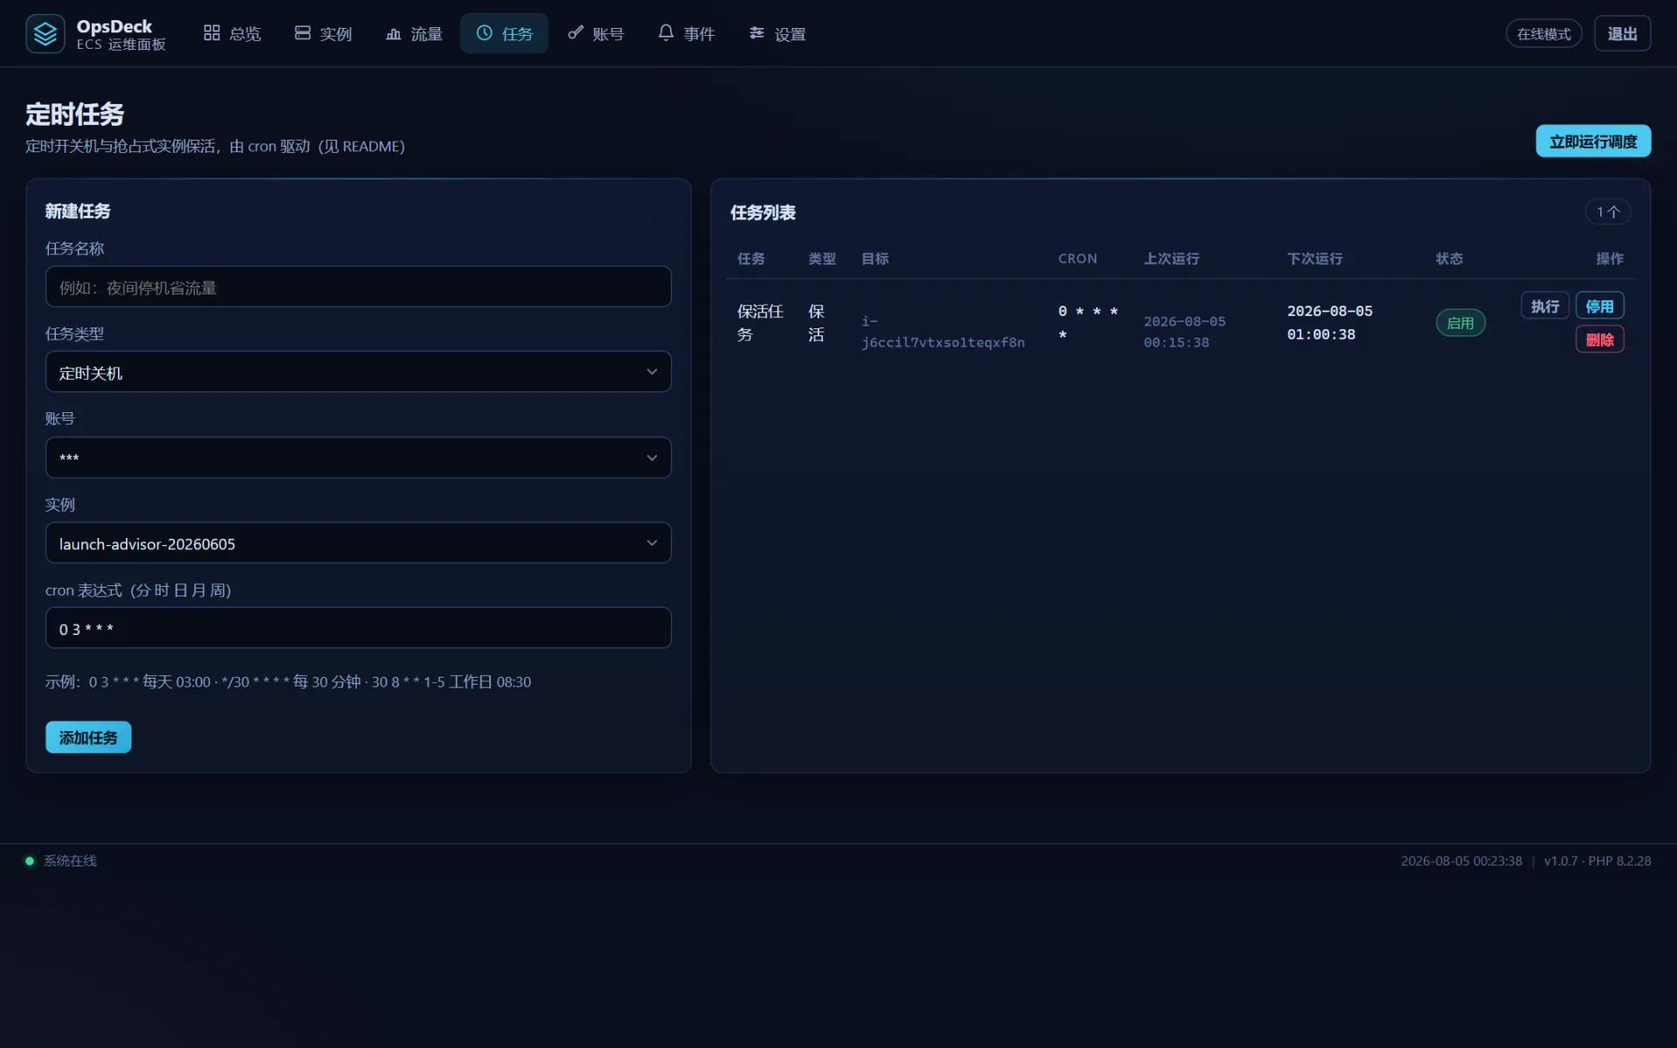This screenshot has width=1677, height=1048.
Task: Open the 账号 accounts tab
Action: pos(595,33)
